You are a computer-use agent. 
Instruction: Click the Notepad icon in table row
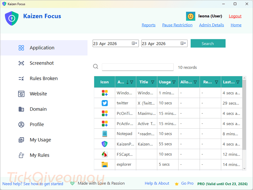click(x=104, y=134)
